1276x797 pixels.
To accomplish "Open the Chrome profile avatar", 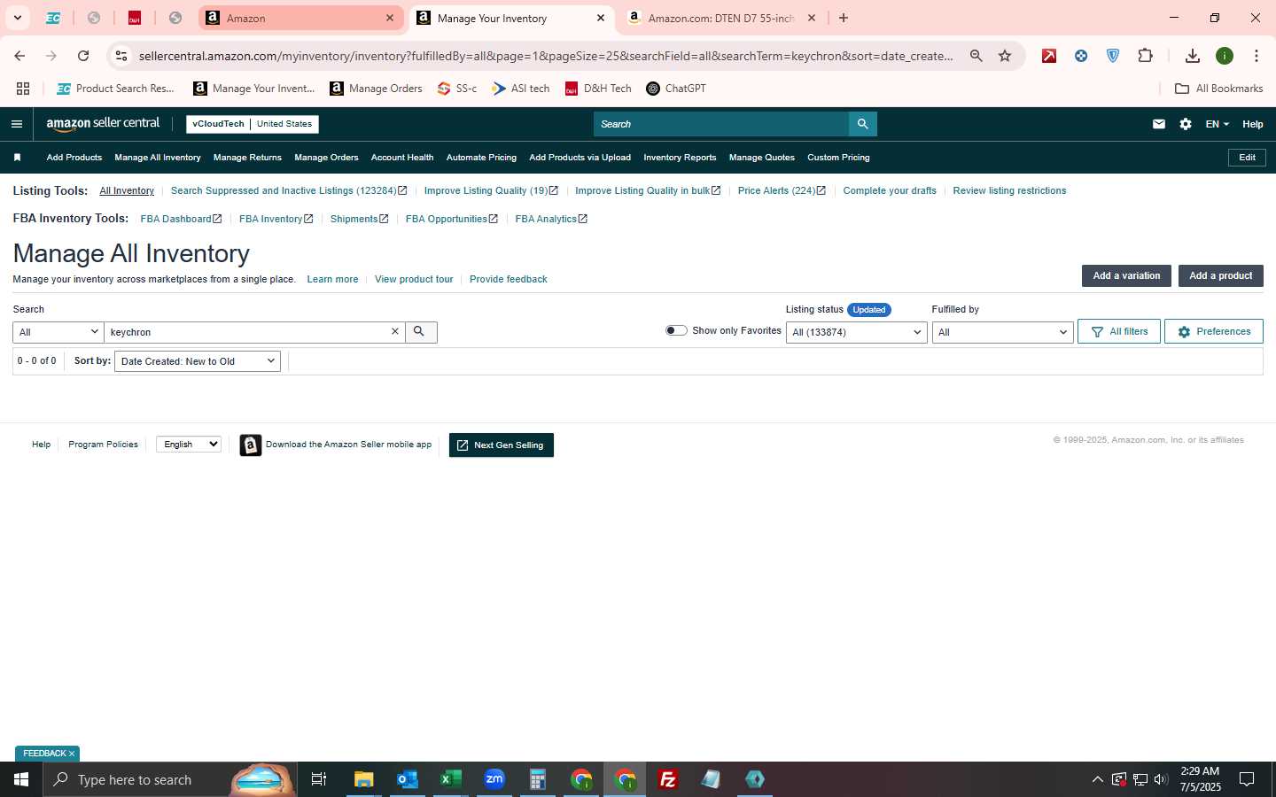I will pyautogui.click(x=1225, y=56).
